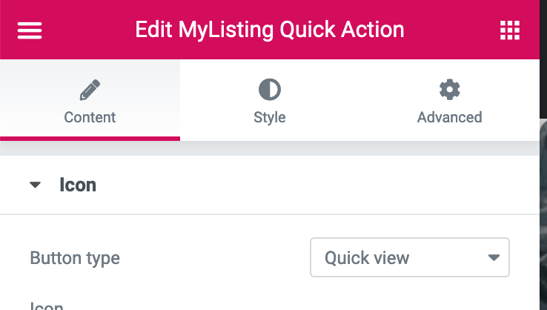Click the pencil icon for Content
The width and height of the screenshot is (547, 310).
tap(90, 90)
